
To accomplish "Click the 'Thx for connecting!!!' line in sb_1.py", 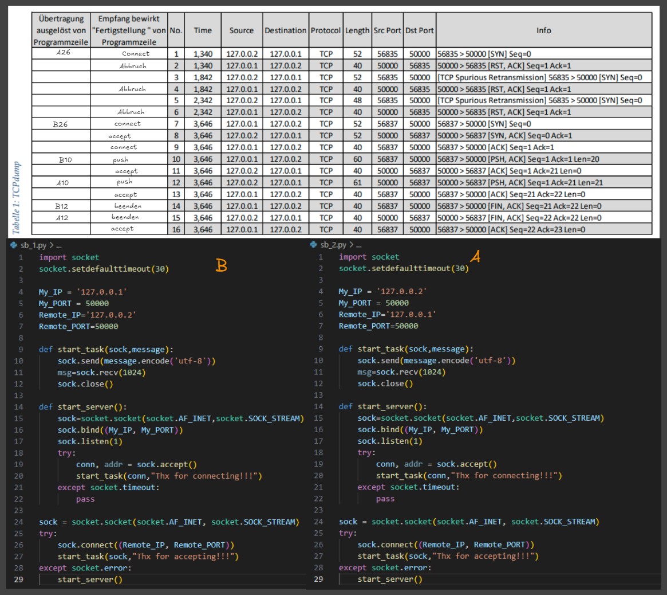I will (x=169, y=476).
